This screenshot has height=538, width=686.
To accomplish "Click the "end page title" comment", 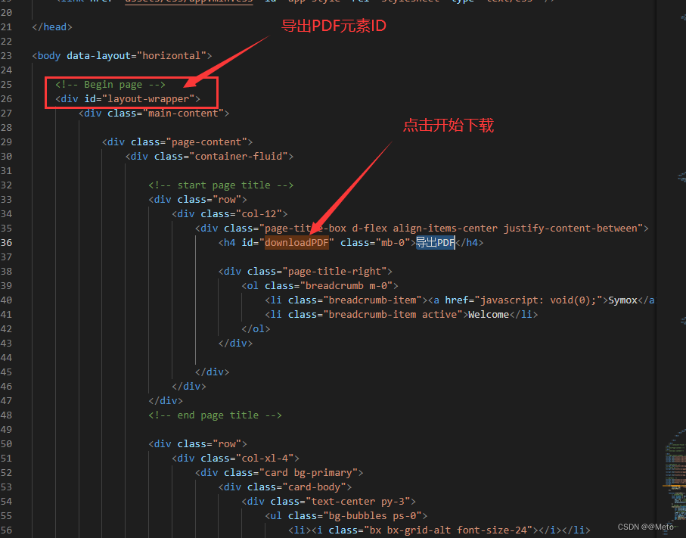I will tap(216, 415).
